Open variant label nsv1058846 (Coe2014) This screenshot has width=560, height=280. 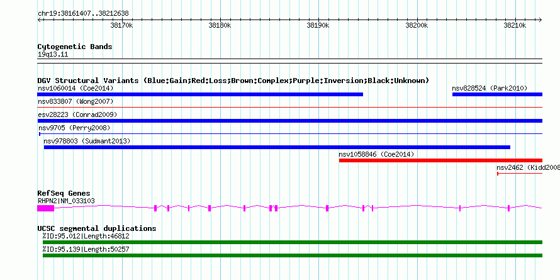(x=376, y=154)
